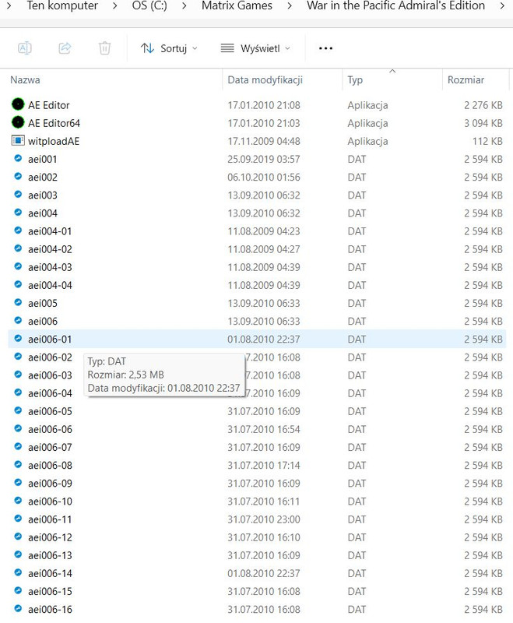Expand chevron after Matrix Games breadcrumb
513x623 pixels.
coord(290,6)
